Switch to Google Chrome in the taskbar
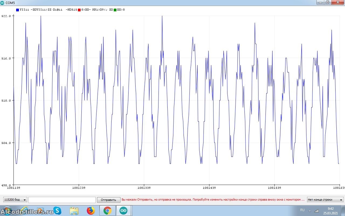The image size is (345, 216). pyautogui.click(x=107, y=211)
